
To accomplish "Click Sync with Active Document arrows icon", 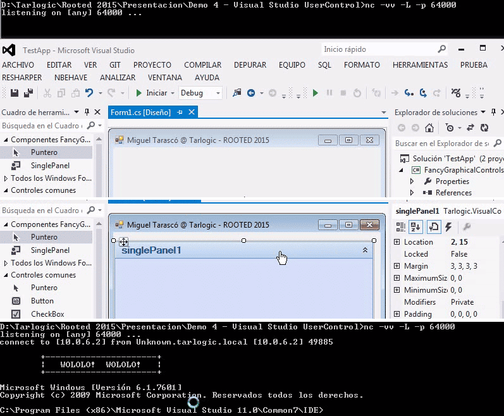I will point(470,128).
